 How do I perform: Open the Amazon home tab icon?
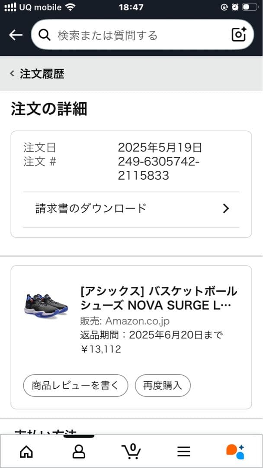click(x=26, y=452)
